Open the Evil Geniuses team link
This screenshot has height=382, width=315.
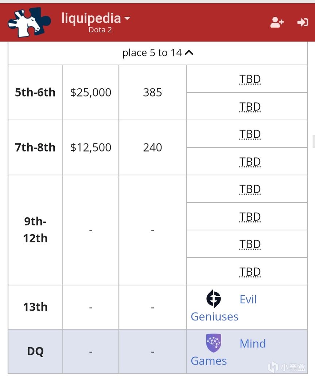coord(224,308)
